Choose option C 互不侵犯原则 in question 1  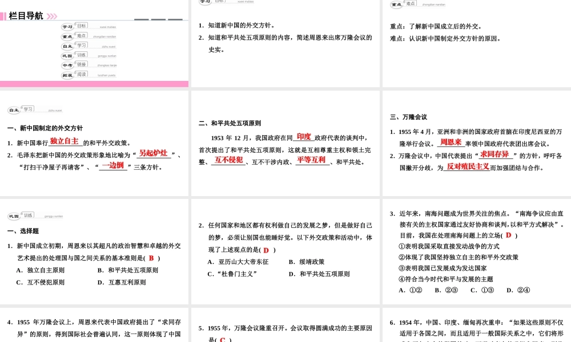[x=41, y=282]
